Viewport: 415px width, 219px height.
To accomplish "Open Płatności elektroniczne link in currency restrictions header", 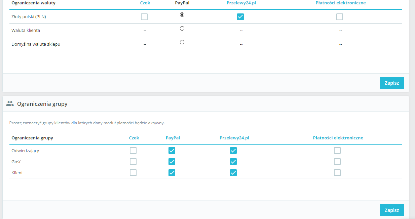I will point(341,3).
